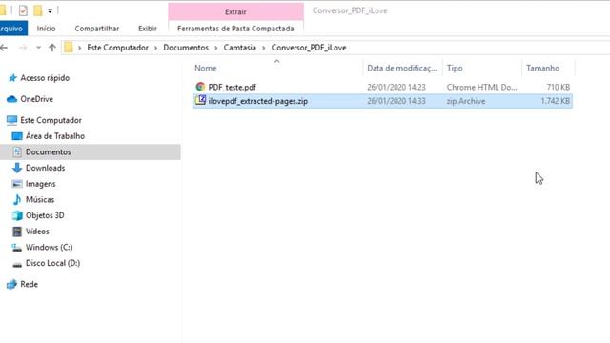Screen dimensions: 610x343
Task: Go up one folder level arrow
Action: [52, 48]
